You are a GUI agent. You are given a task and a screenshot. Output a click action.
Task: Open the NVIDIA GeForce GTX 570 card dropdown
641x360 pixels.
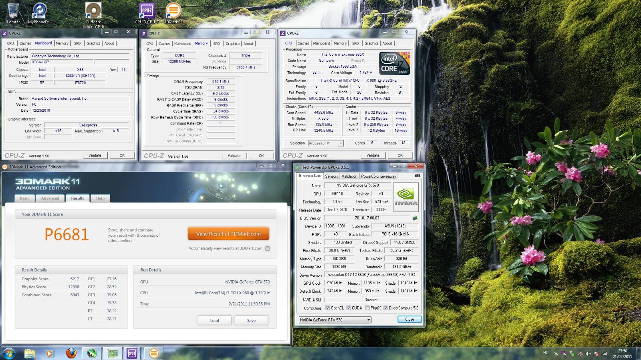click(x=335, y=320)
